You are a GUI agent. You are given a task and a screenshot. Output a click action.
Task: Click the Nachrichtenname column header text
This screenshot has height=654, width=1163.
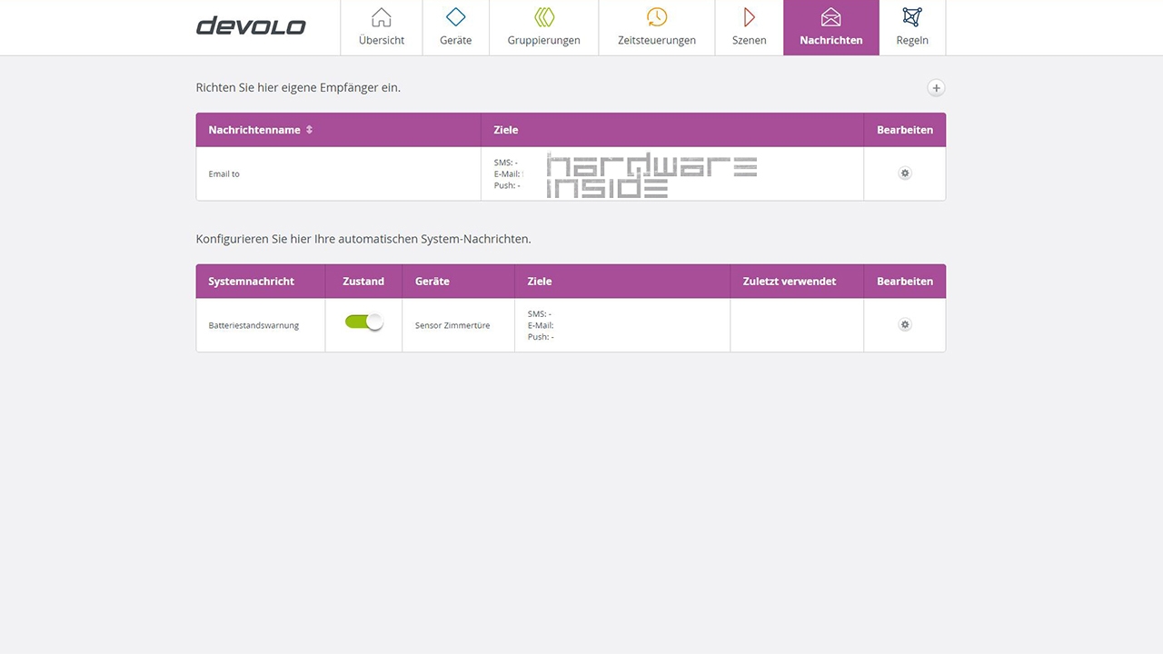pos(254,130)
